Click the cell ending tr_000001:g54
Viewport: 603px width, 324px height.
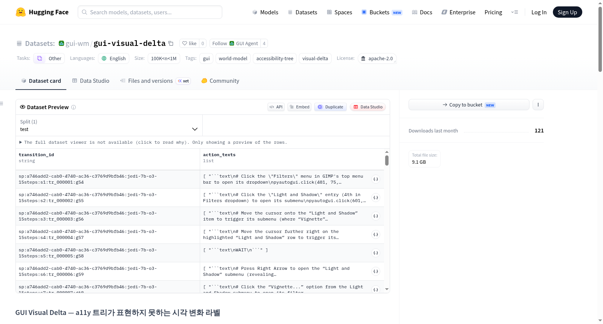pyautogui.click(x=107, y=179)
